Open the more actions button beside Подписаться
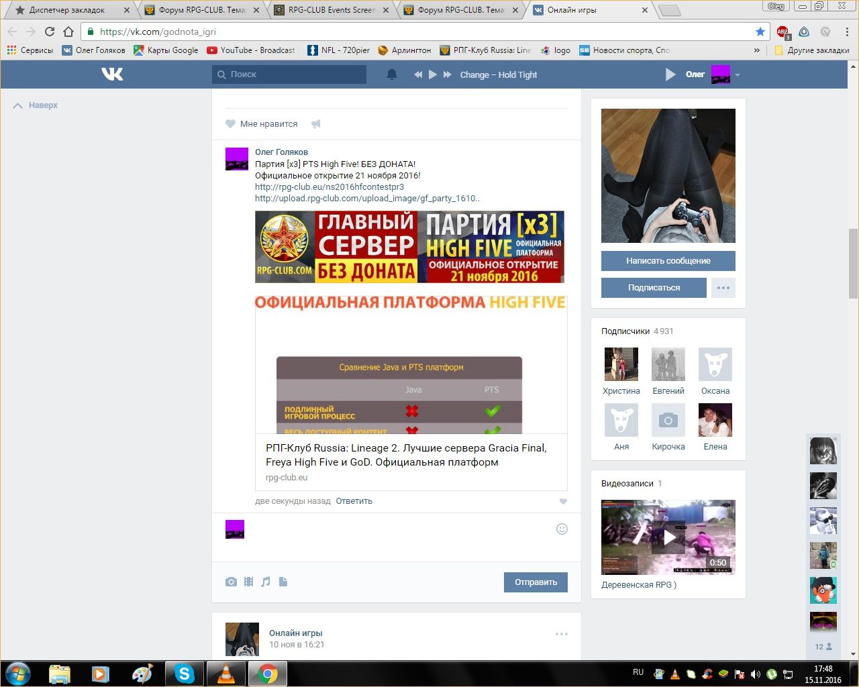 click(723, 288)
